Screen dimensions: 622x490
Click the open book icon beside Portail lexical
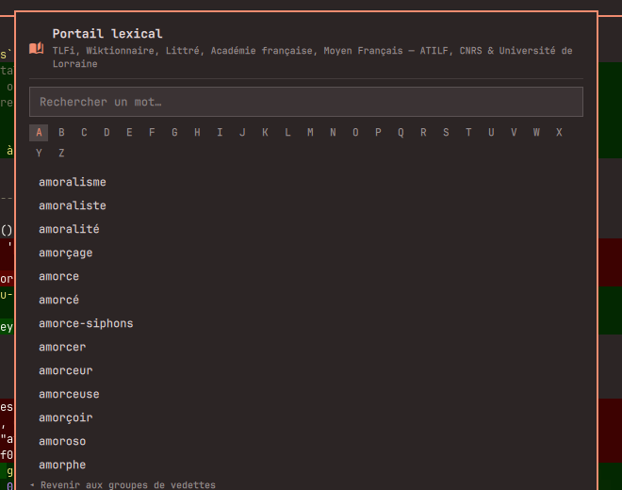pyautogui.click(x=36, y=48)
